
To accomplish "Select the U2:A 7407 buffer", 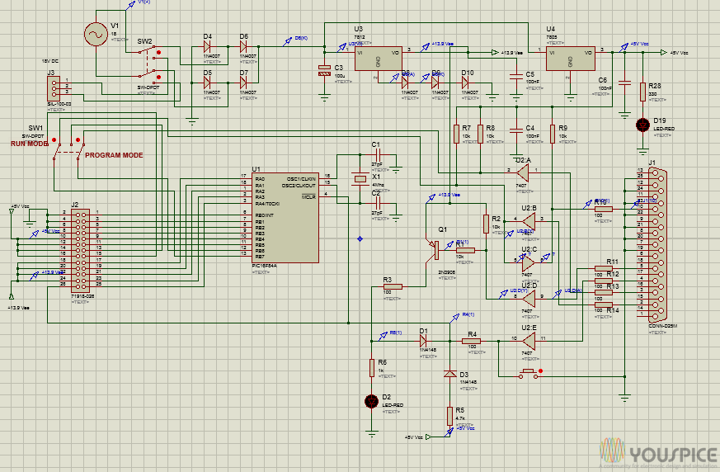I will tap(523, 172).
